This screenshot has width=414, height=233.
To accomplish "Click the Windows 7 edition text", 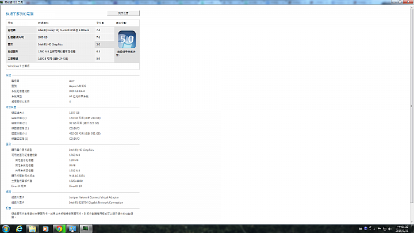I will click(x=18, y=66).
